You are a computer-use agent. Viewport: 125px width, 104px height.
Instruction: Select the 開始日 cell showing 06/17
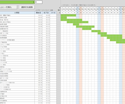click(38, 69)
